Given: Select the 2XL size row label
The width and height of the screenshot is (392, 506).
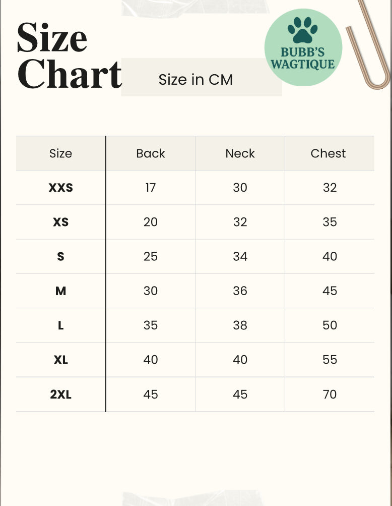Looking at the screenshot, I should click(x=60, y=395).
